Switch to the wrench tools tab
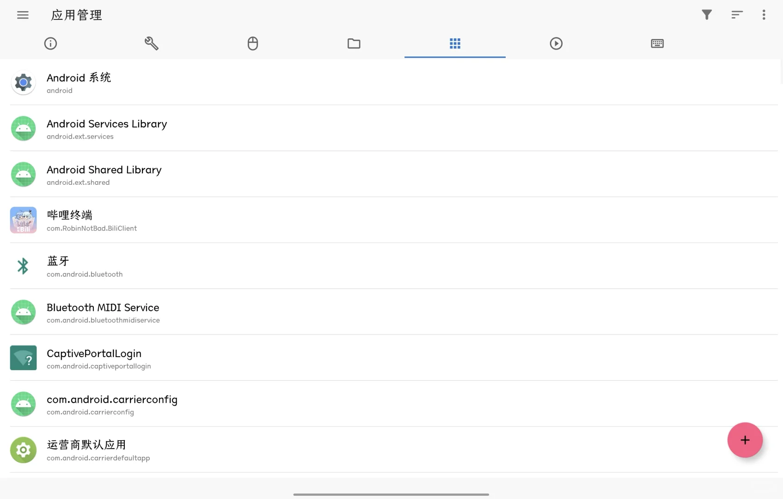Viewport: 783px width, 499px height. 152,43
